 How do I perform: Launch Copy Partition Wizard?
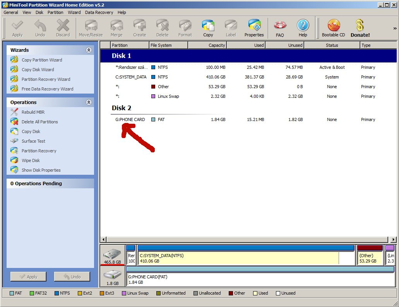(42, 60)
